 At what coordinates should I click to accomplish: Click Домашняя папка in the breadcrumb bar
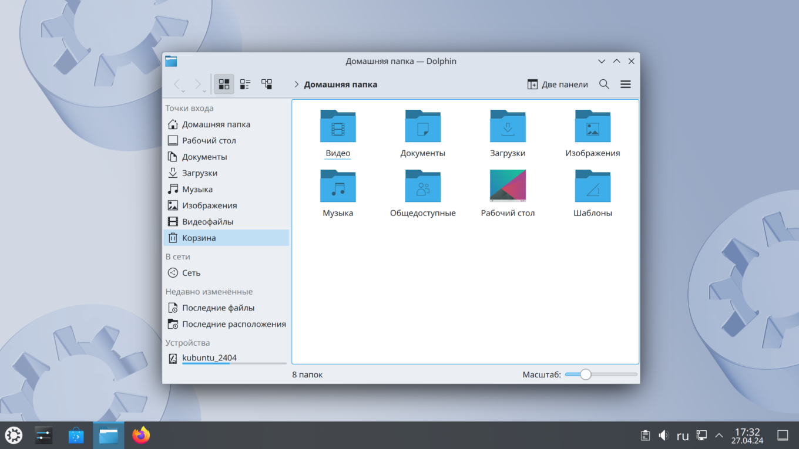(341, 84)
